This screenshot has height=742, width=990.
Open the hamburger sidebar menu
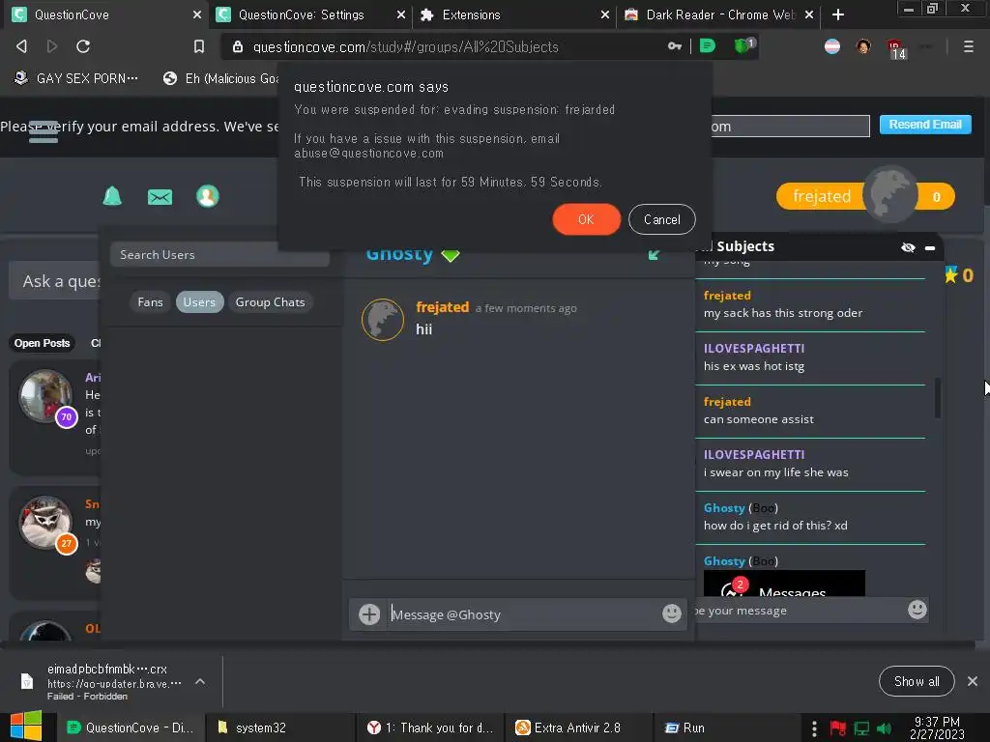[x=44, y=131]
